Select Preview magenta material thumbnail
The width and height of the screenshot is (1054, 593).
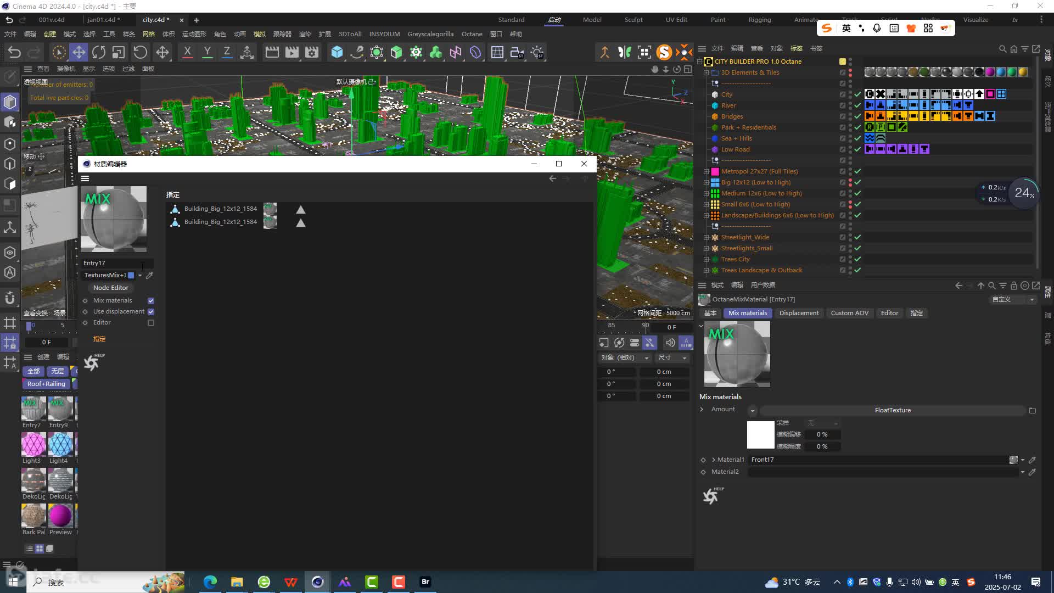click(60, 516)
